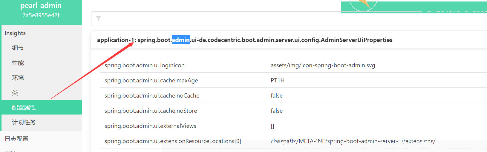Click the PT1H value
This screenshot has height=152, width=487.
click(x=278, y=80)
